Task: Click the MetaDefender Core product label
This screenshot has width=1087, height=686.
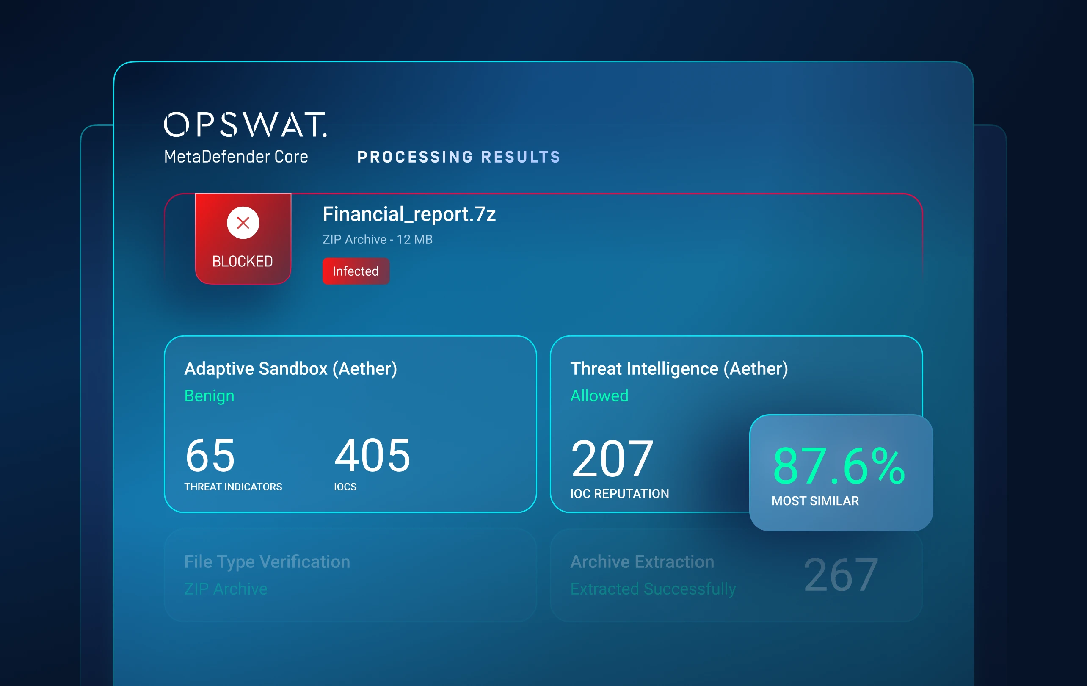Action: tap(236, 157)
